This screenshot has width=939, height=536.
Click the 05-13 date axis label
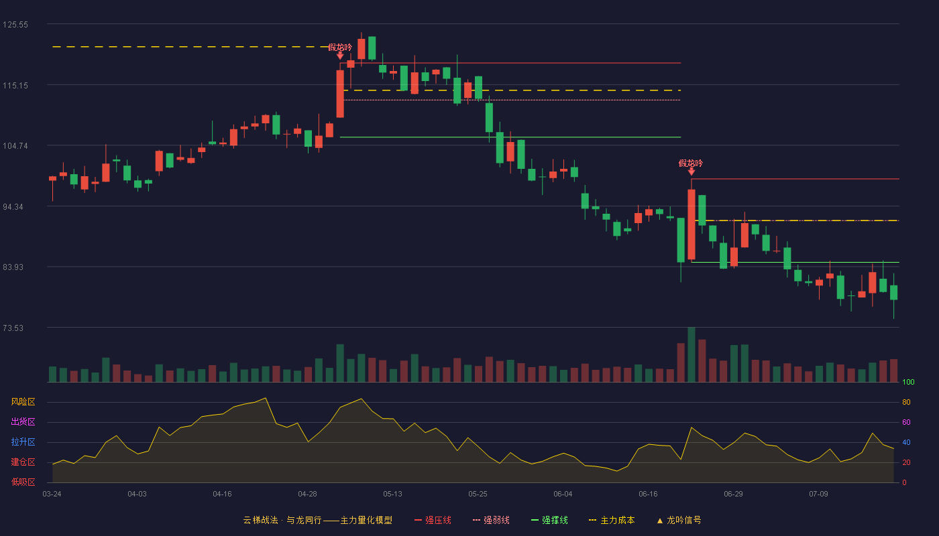393,494
